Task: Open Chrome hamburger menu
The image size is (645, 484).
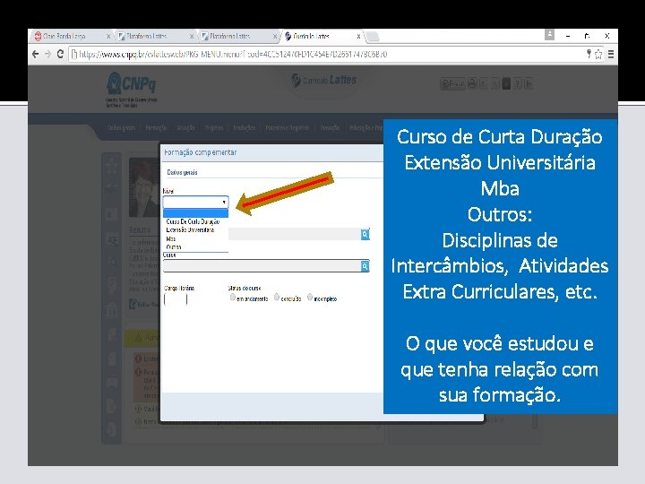Action: pyautogui.click(x=611, y=54)
